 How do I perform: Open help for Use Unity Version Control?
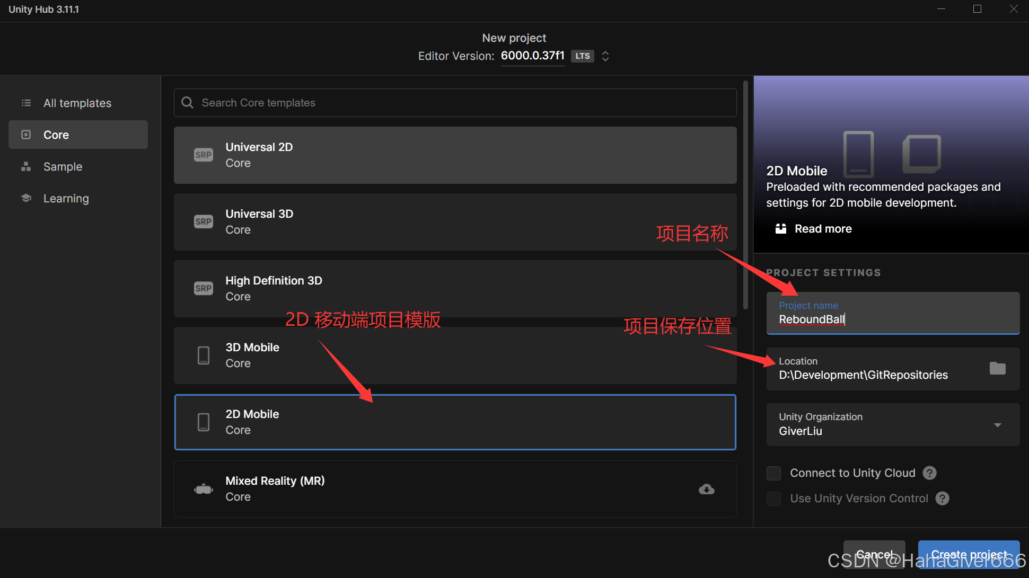click(x=943, y=499)
